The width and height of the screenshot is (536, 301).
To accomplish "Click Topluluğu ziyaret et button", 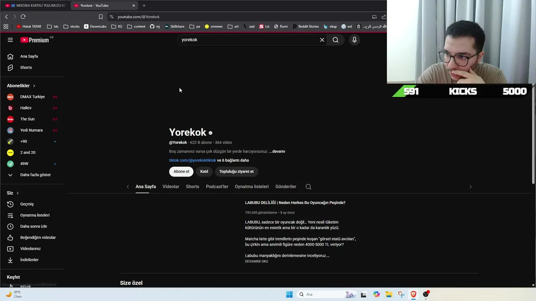I will 237,171.
